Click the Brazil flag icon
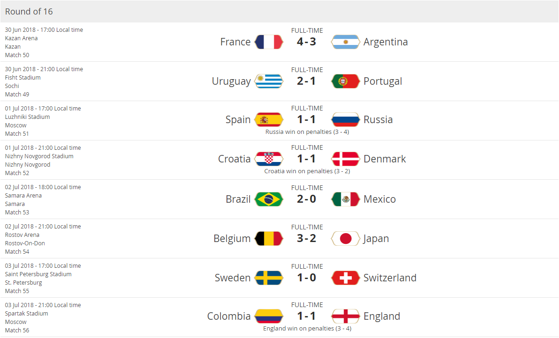The height and width of the screenshot is (338, 559). (269, 199)
